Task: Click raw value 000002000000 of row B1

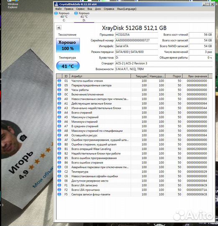Action: [x=197, y=149]
